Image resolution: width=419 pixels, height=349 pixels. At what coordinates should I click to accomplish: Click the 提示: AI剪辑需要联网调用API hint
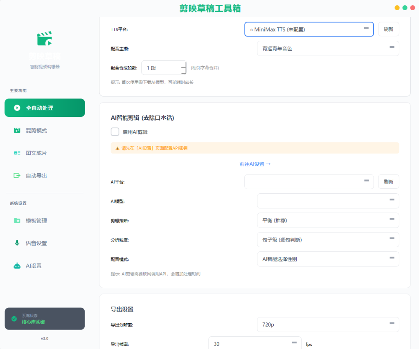[x=155, y=274]
